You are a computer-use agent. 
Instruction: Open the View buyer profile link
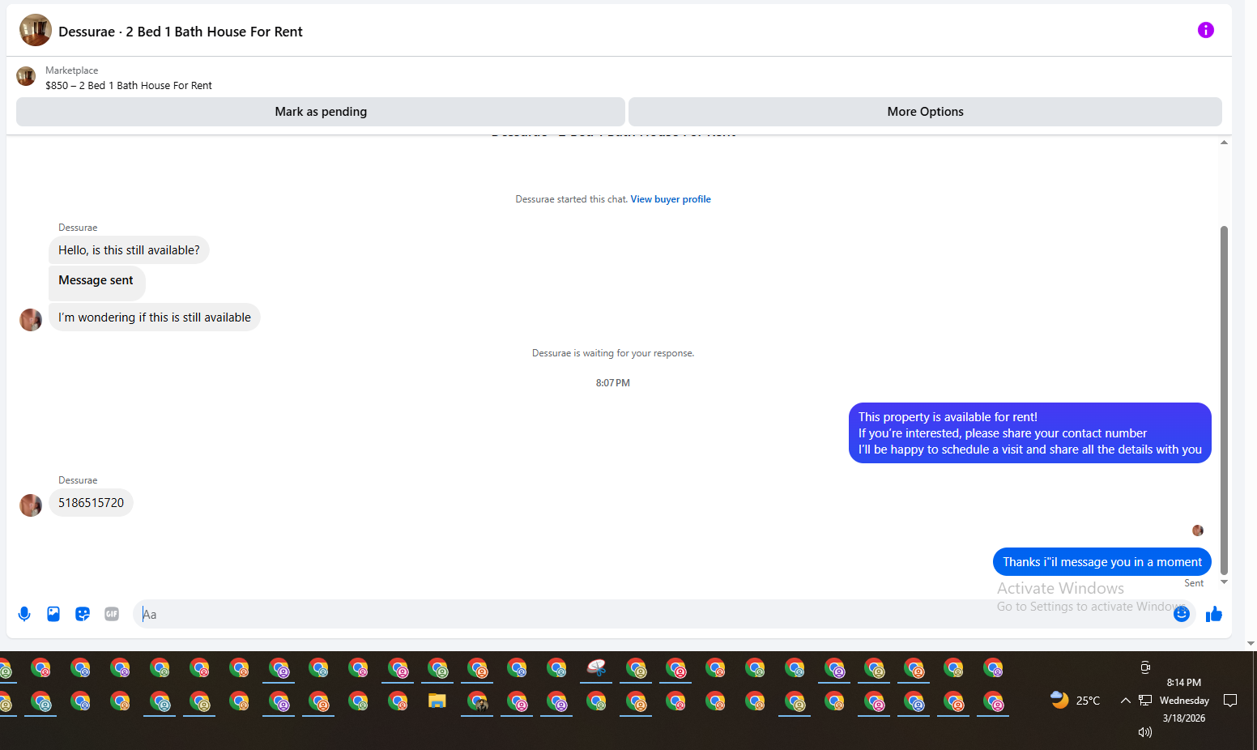[671, 199]
